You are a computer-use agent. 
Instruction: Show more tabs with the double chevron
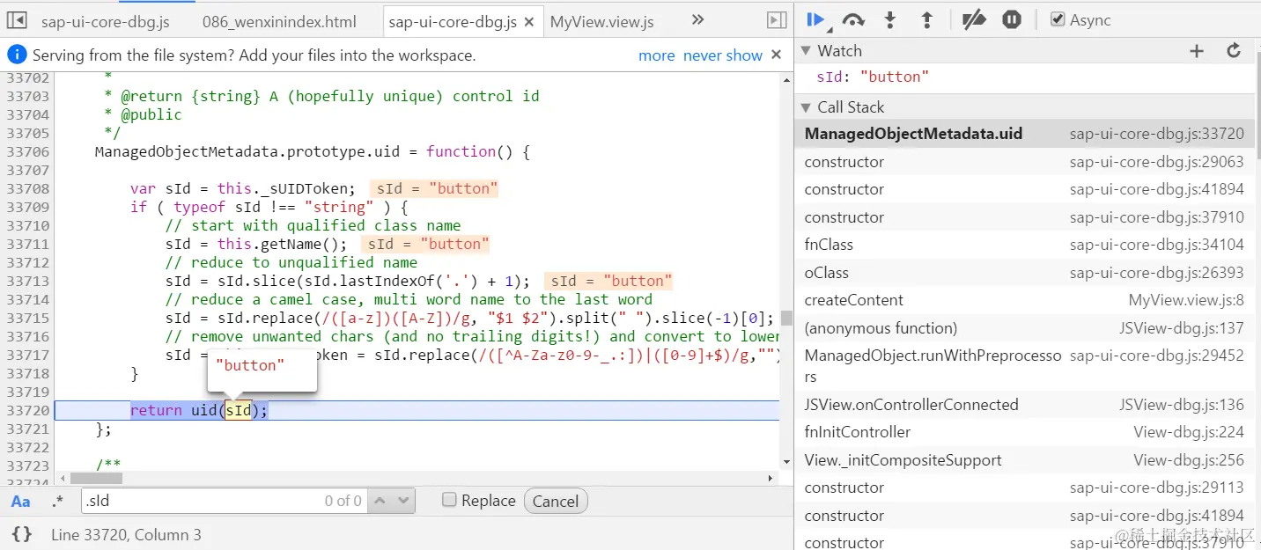697,19
